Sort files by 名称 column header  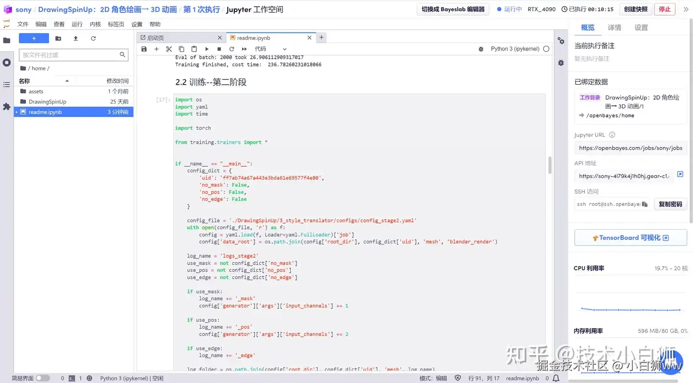46,81
